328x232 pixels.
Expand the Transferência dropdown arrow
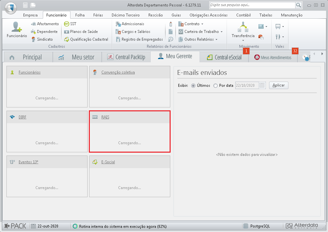(x=243, y=40)
